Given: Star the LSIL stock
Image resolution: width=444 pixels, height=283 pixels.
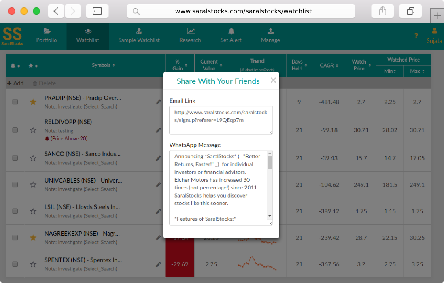Looking at the screenshot, I should 33,211.
